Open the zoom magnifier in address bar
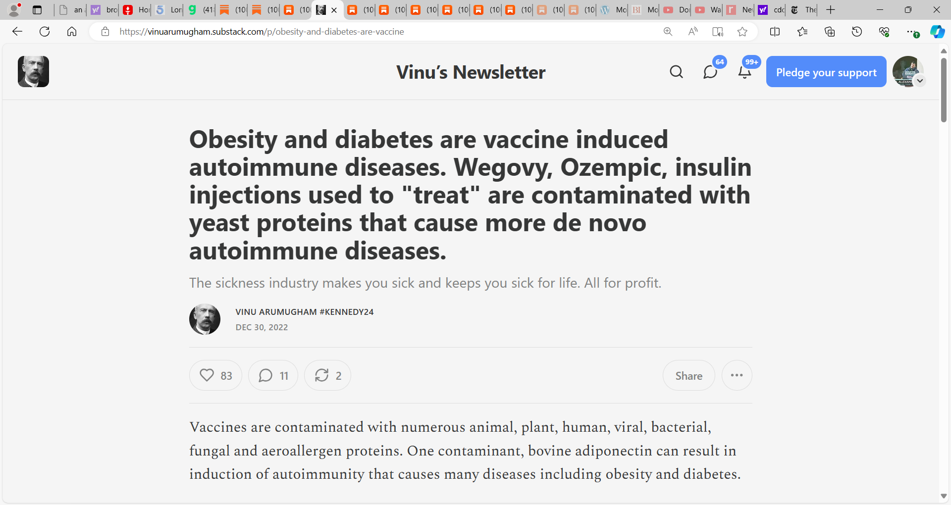 (668, 32)
